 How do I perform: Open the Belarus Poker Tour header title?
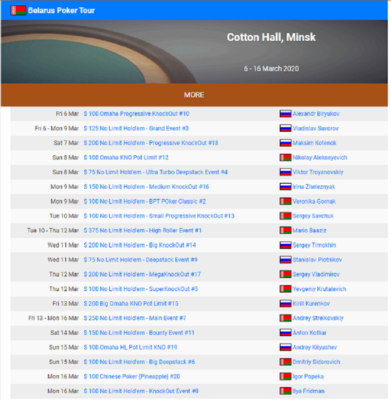click(x=61, y=11)
